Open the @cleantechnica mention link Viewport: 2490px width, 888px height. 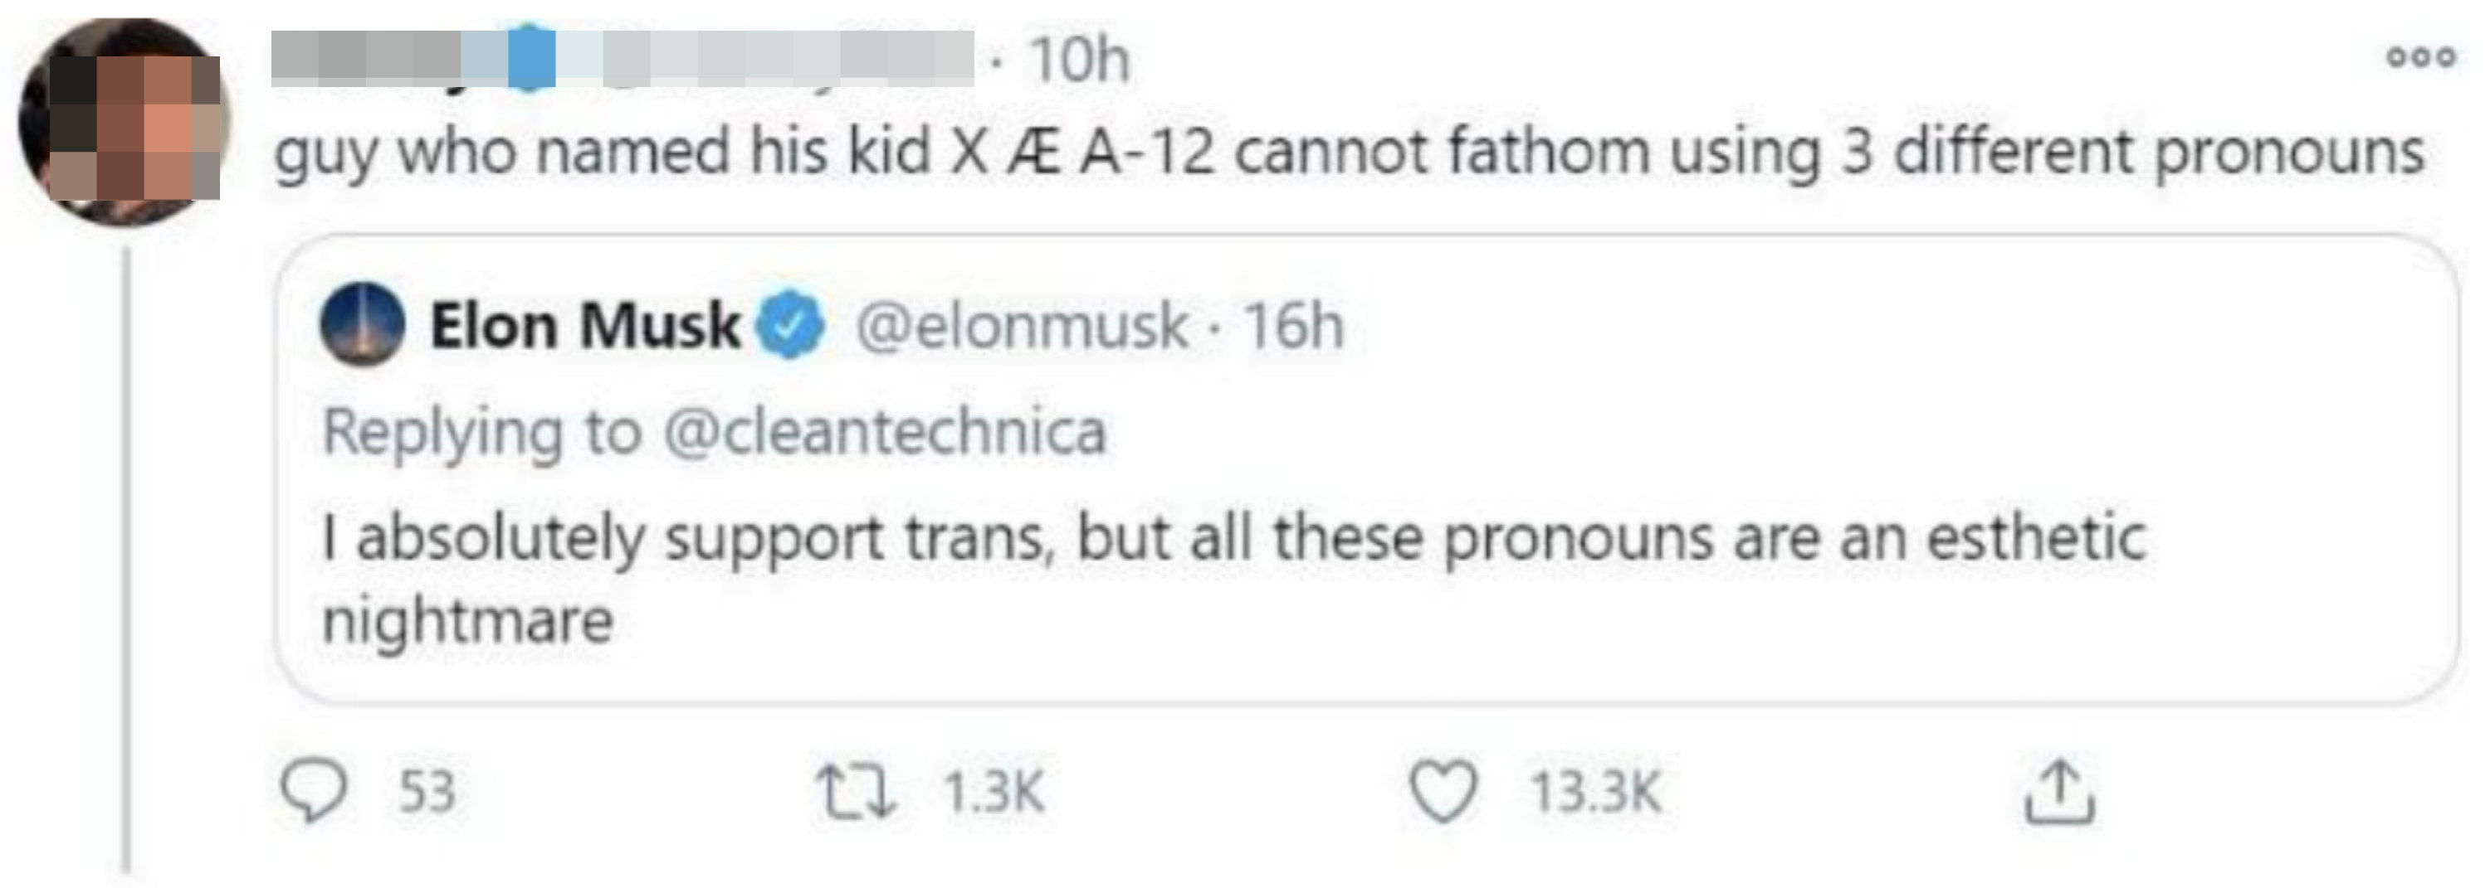885,431
